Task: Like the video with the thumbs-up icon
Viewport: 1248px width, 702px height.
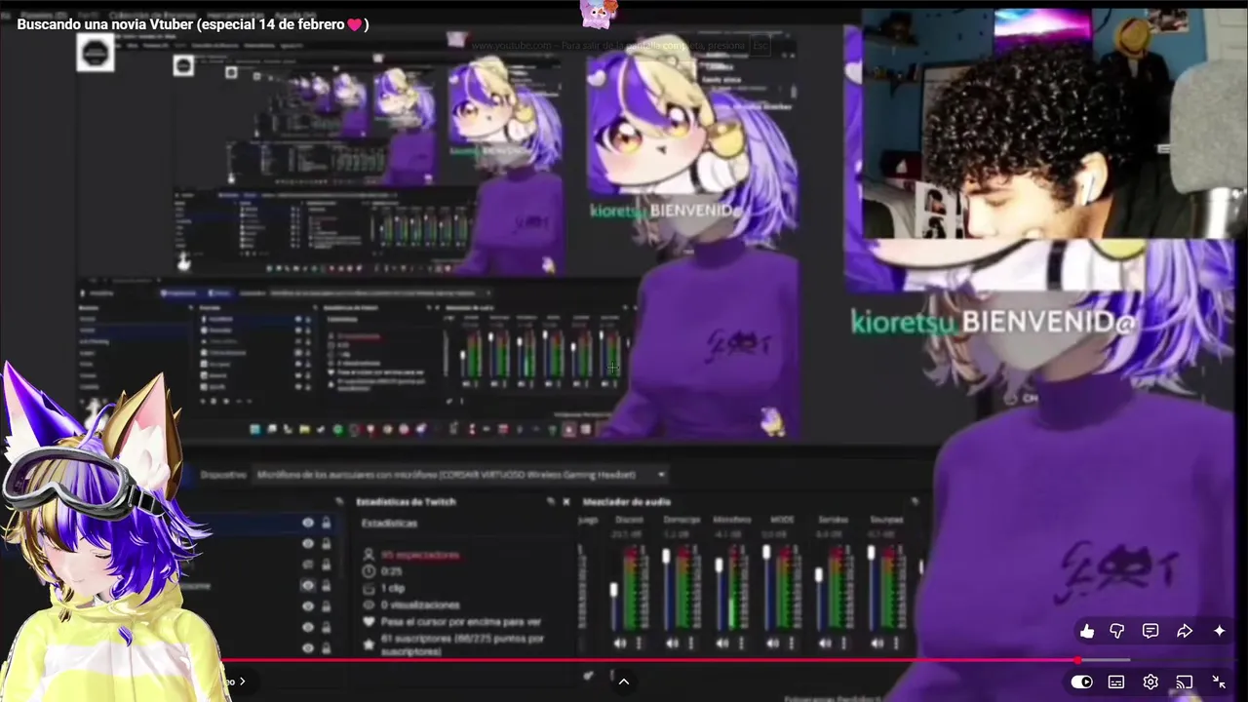Action: pyautogui.click(x=1087, y=632)
